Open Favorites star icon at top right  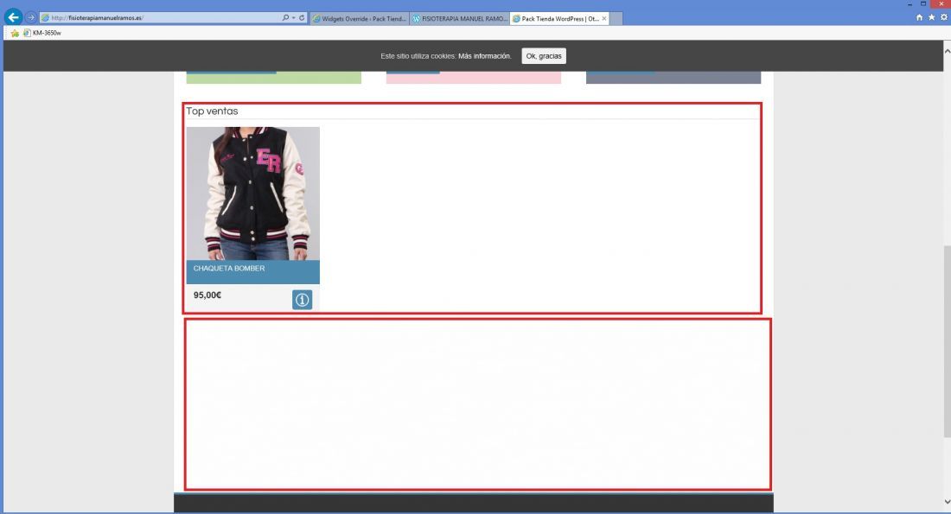[x=932, y=17]
